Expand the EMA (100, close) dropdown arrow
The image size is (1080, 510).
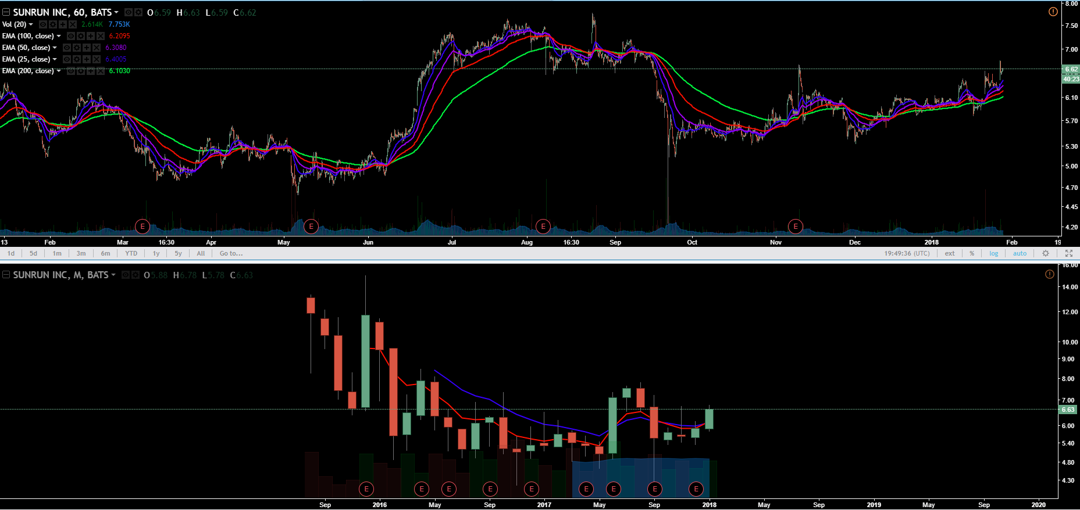point(58,36)
